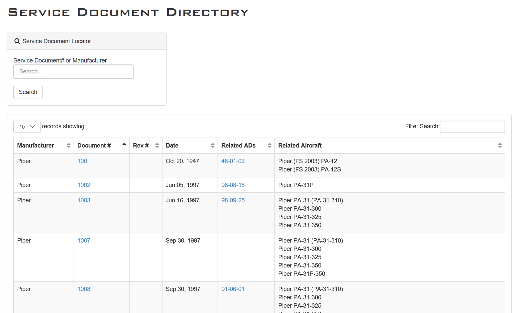Screen dimensions: 518x313
Task: Open related AD 01-06-01
Action: click(x=233, y=289)
